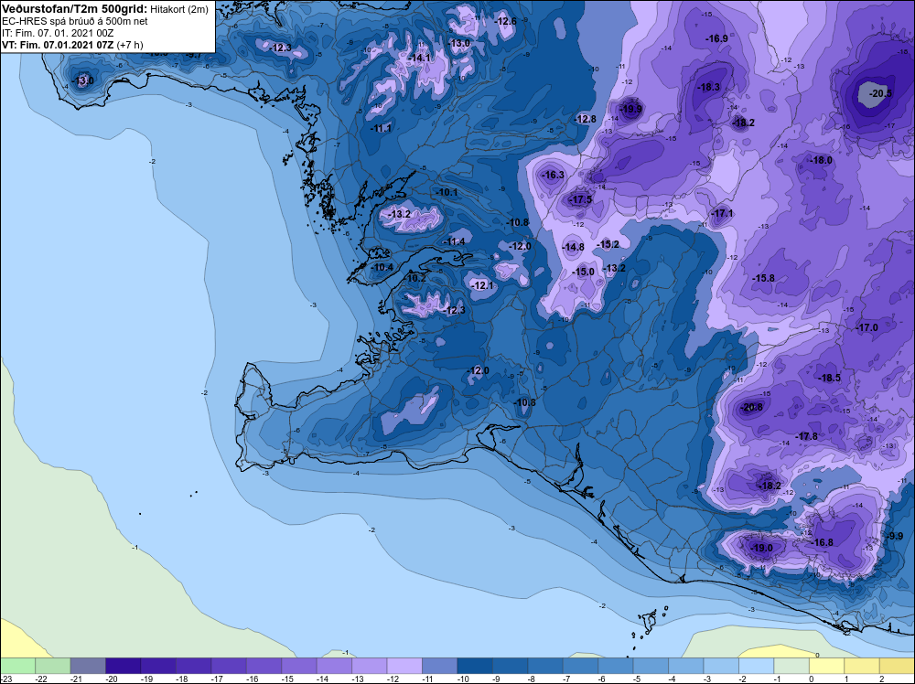The height and width of the screenshot is (684, 915).
Task: Click the -10.1 temperature value
Action: [x=447, y=192]
